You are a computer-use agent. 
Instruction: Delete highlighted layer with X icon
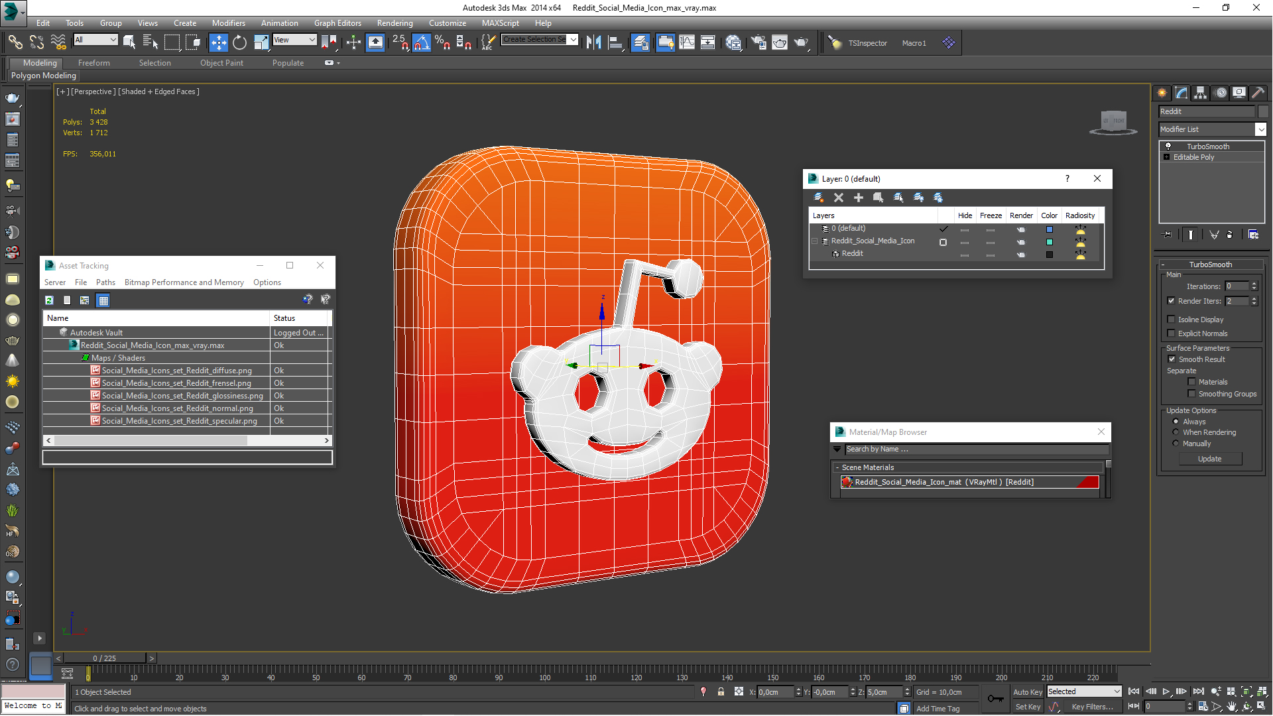click(x=839, y=198)
